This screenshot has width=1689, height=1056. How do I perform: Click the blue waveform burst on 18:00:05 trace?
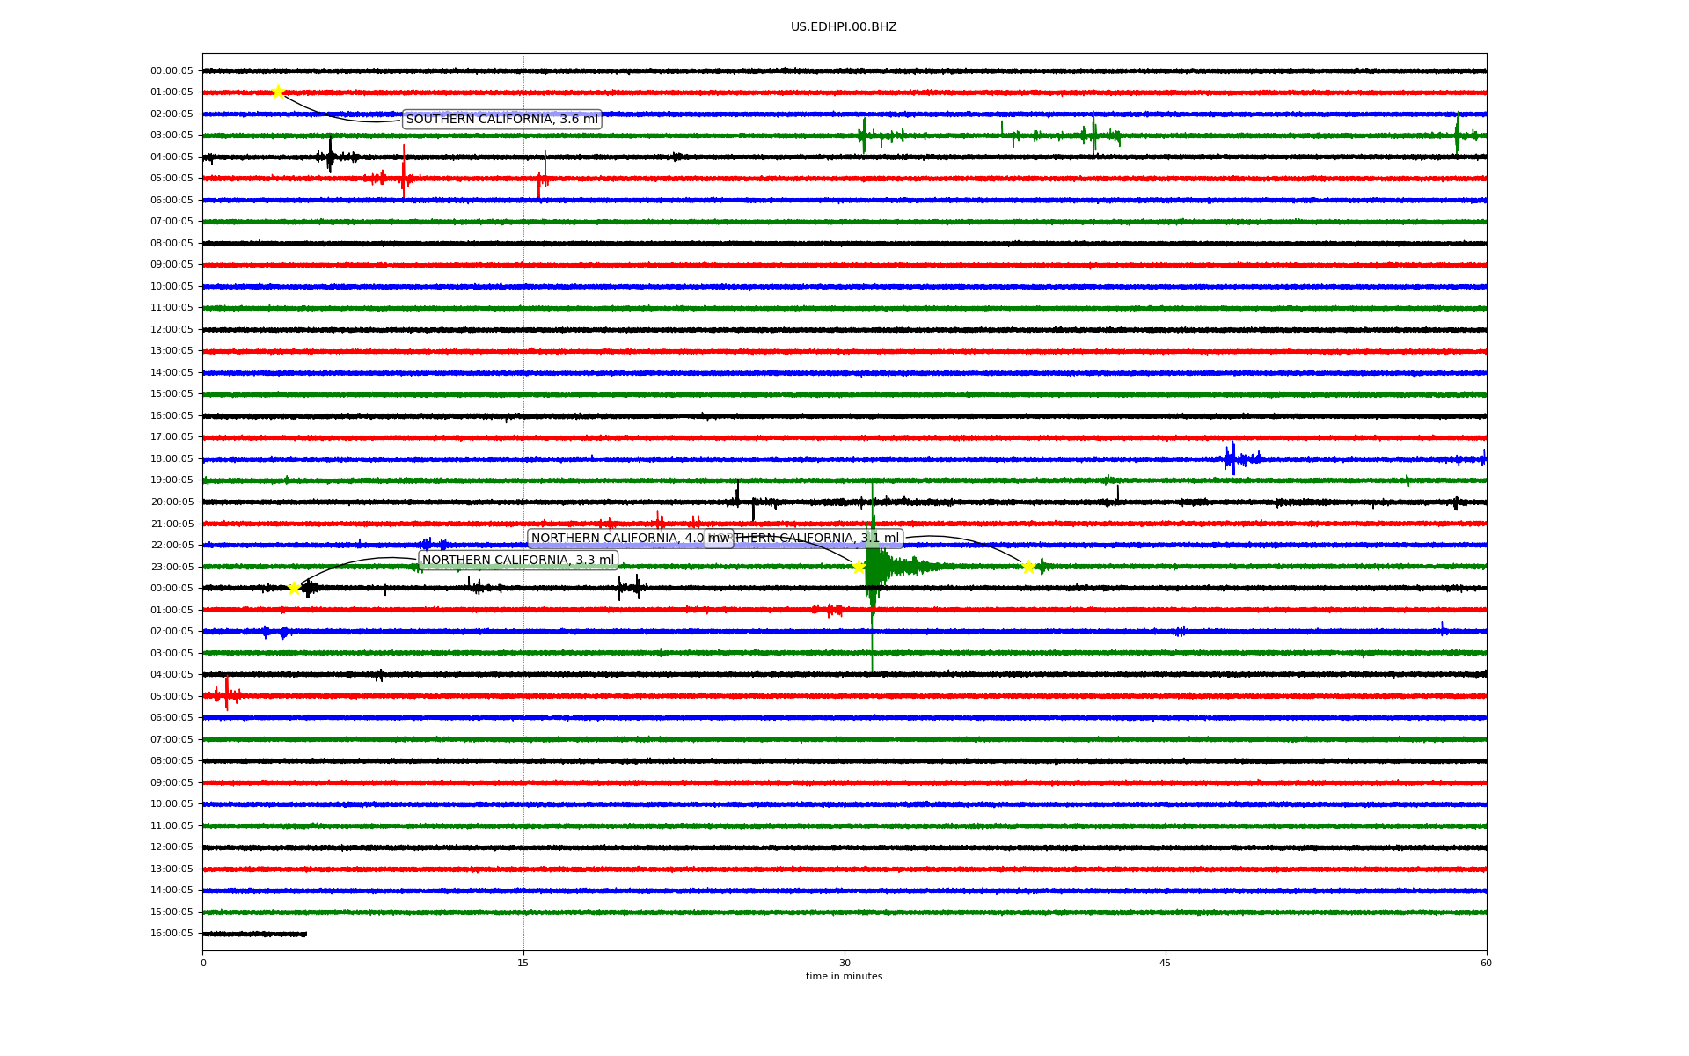1233,458
